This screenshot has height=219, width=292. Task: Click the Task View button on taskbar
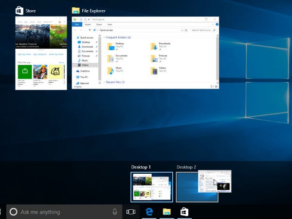(x=130, y=212)
